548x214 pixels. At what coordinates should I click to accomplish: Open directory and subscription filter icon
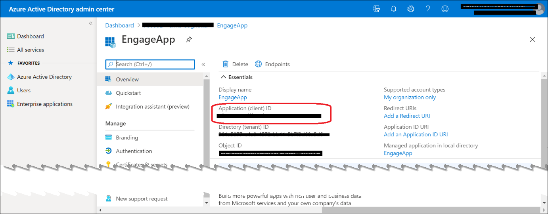tap(377, 9)
